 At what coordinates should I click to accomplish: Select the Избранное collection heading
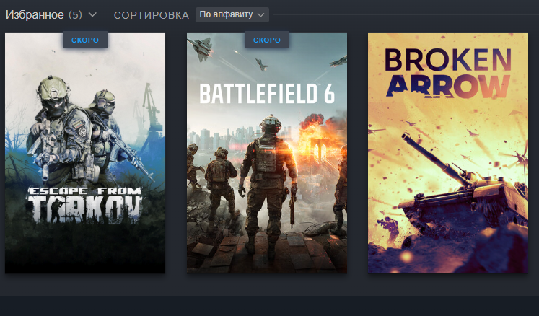(35, 14)
